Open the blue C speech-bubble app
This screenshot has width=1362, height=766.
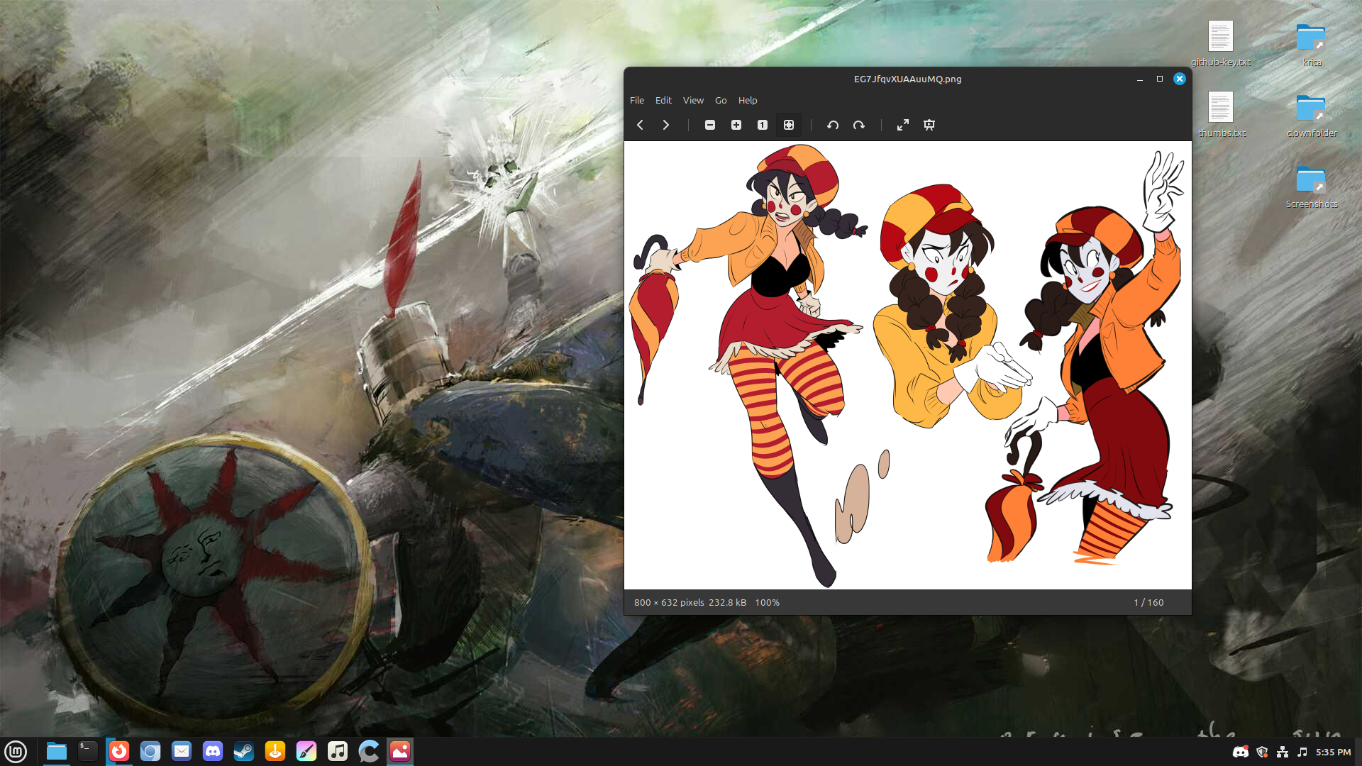[369, 751]
